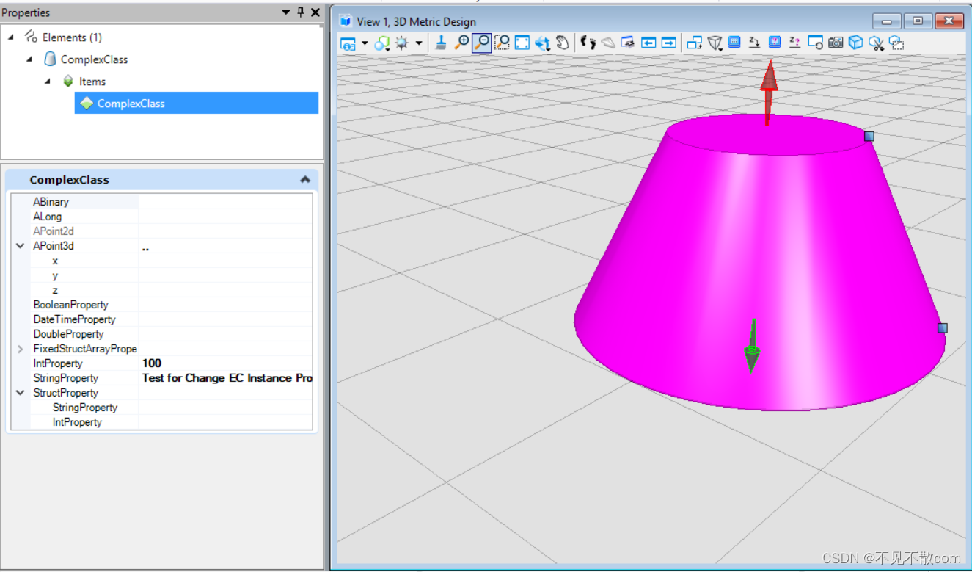
Task: Click the Fit View icon
Action: pyautogui.click(x=522, y=43)
